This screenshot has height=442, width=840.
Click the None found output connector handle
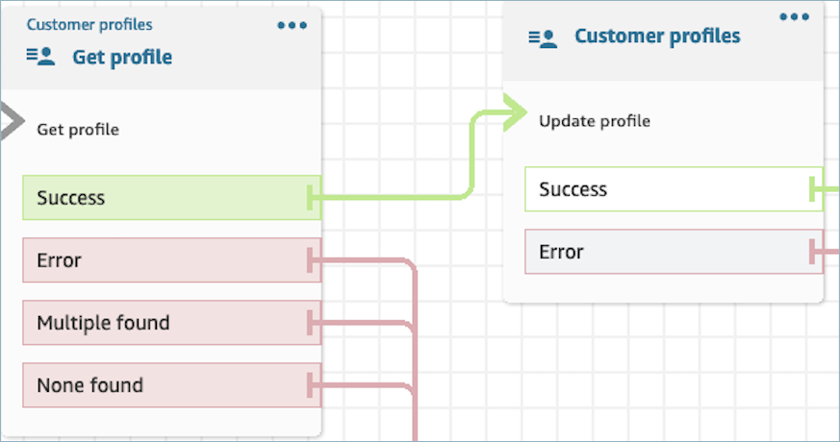click(312, 385)
